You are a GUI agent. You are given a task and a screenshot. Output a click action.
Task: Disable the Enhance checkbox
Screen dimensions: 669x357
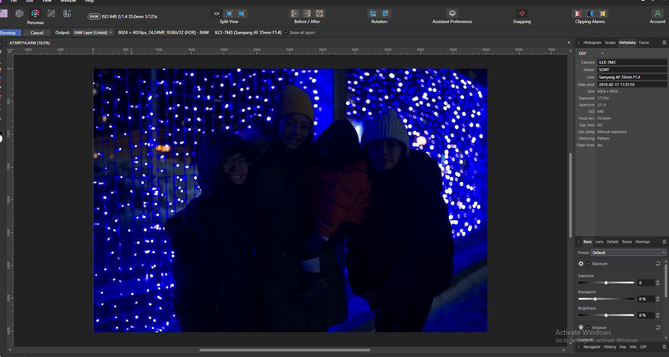588,328
